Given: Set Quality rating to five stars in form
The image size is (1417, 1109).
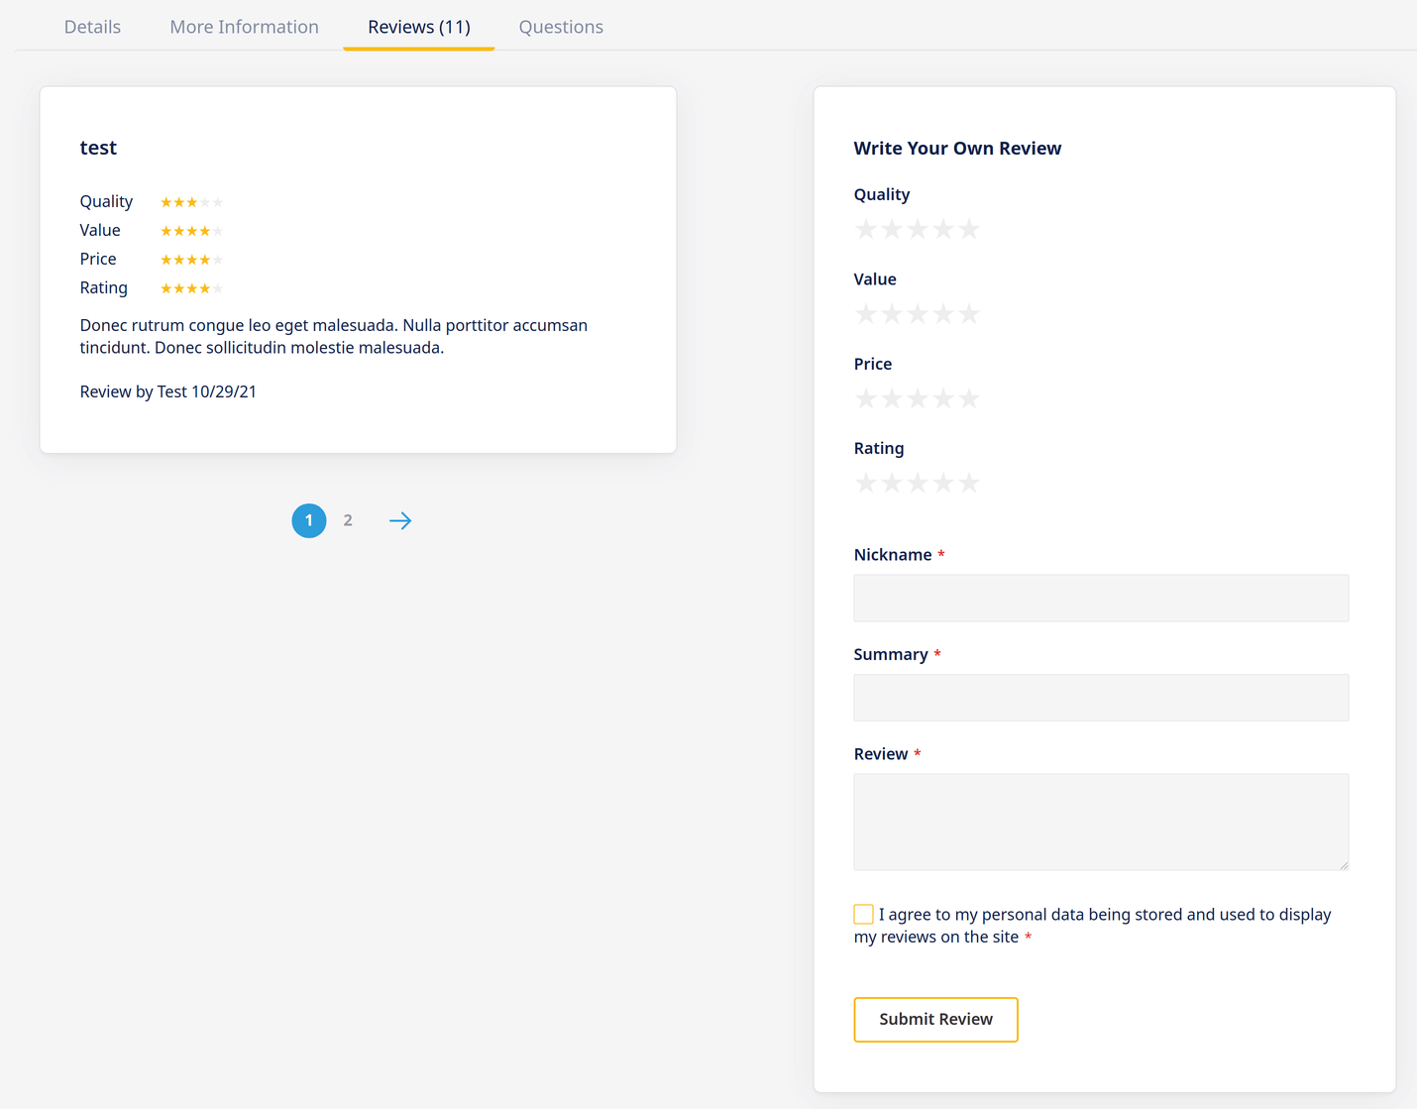Looking at the screenshot, I should [969, 229].
